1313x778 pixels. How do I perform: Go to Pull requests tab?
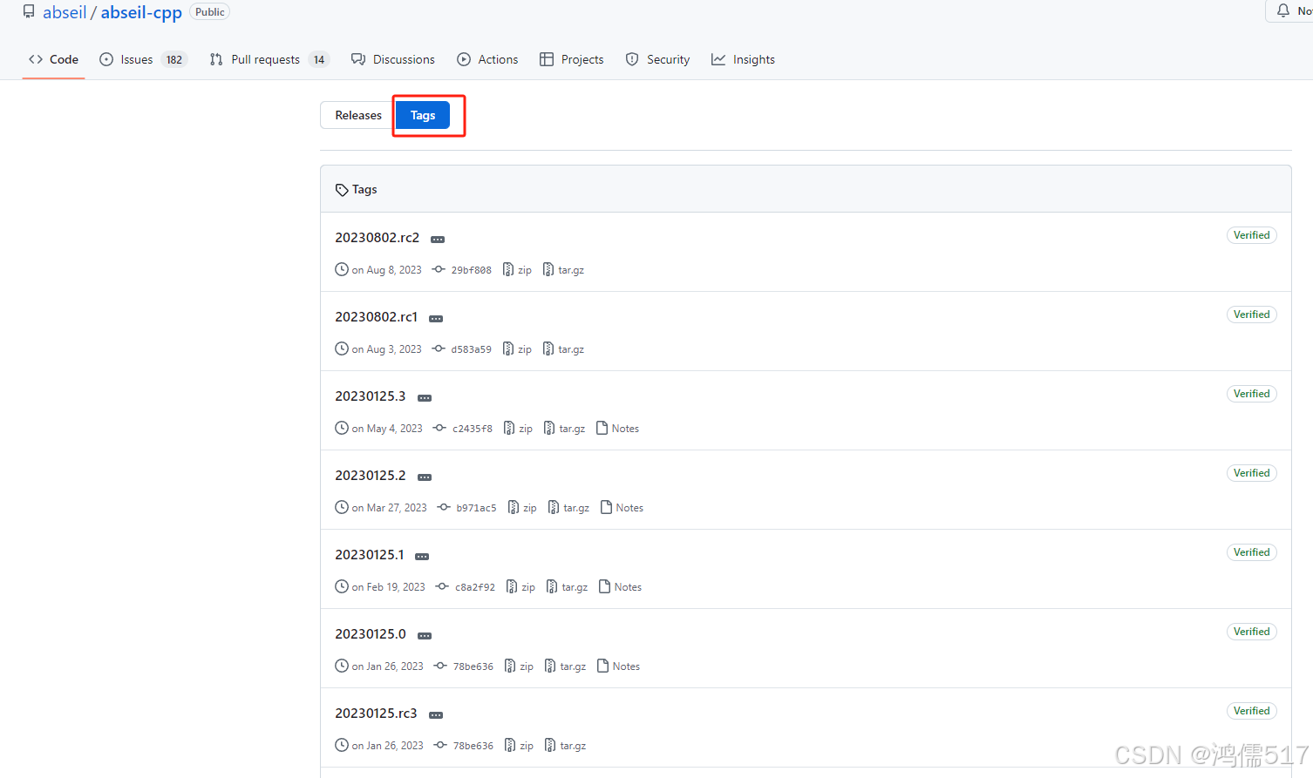(x=269, y=59)
